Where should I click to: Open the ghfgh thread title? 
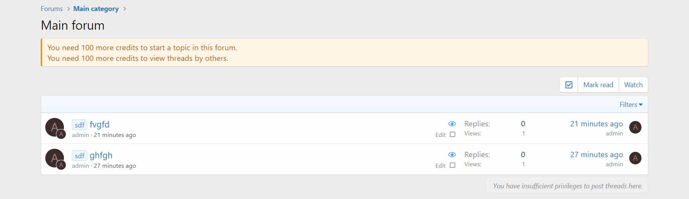pyautogui.click(x=101, y=155)
